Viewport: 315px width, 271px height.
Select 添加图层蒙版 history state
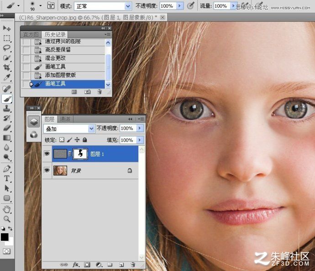63,75
